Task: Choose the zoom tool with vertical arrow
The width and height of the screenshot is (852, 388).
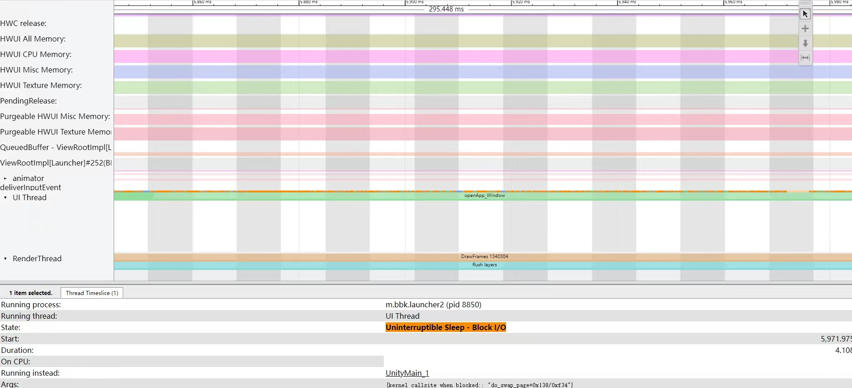Action: (x=805, y=43)
